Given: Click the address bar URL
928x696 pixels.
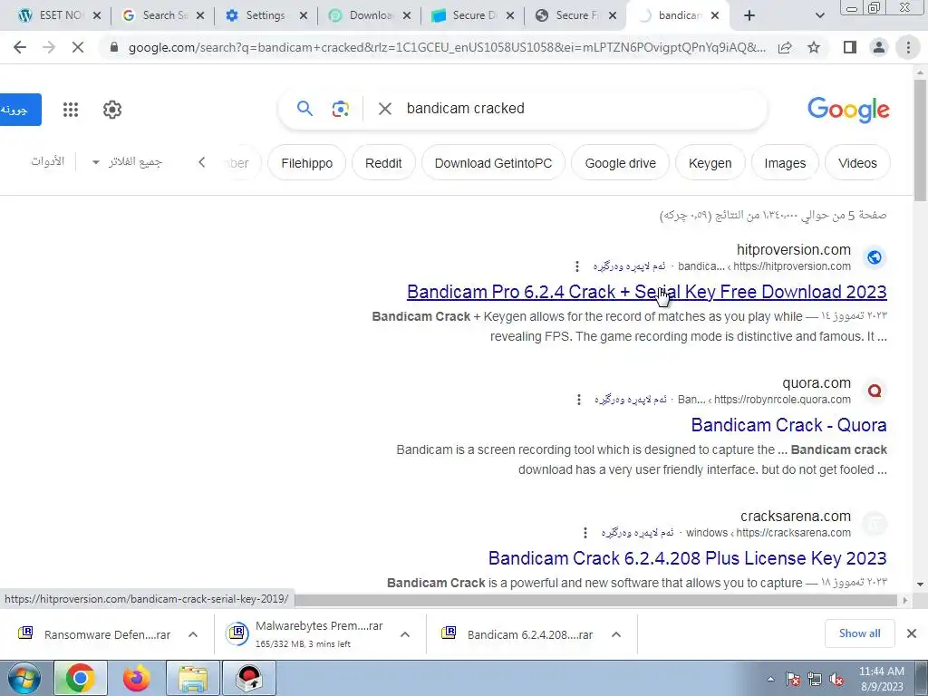Looking at the screenshot, I should pyautogui.click(x=447, y=47).
